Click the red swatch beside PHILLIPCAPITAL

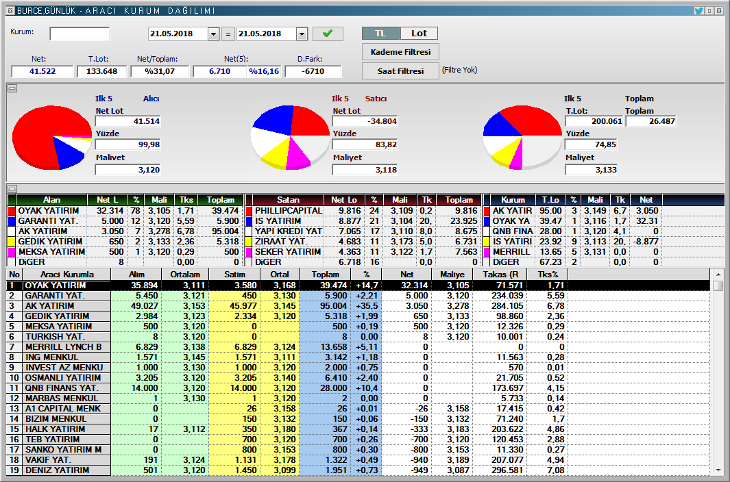pyautogui.click(x=249, y=211)
